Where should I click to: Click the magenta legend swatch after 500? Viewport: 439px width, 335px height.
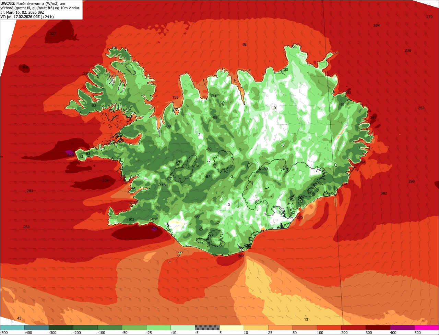coord(427,327)
